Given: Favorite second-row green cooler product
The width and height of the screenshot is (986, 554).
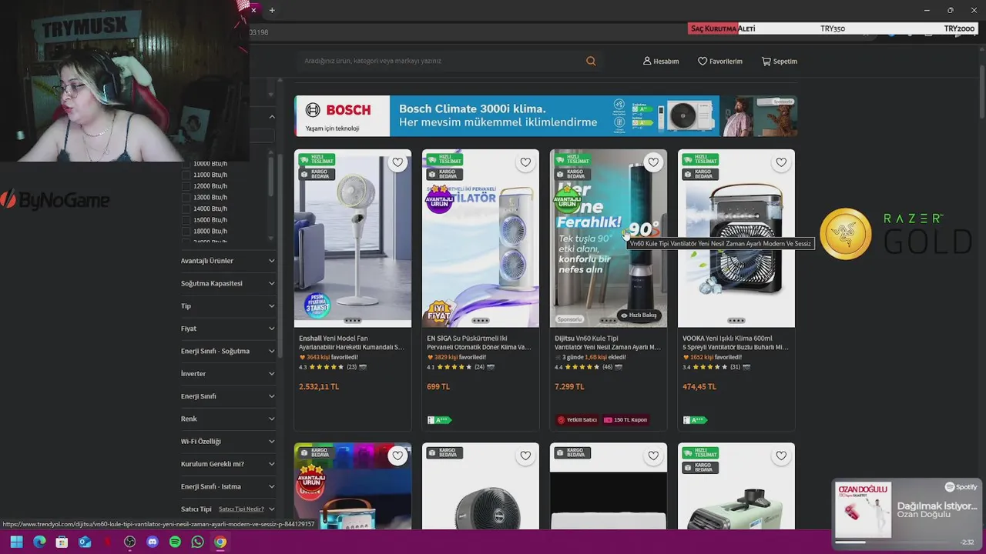Looking at the screenshot, I should point(781,456).
